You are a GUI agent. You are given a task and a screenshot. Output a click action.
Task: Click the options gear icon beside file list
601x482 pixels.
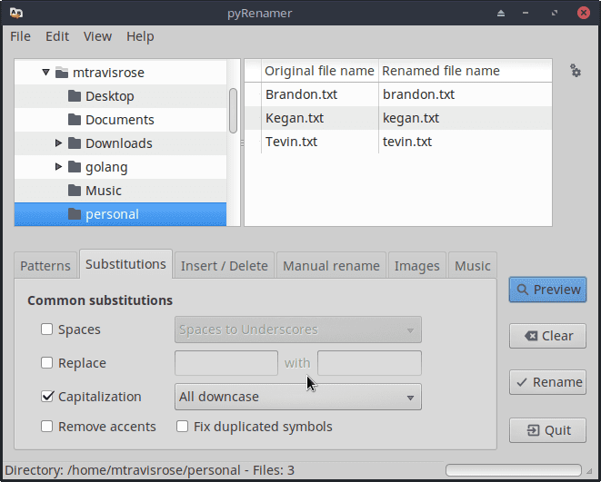pos(575,71)
